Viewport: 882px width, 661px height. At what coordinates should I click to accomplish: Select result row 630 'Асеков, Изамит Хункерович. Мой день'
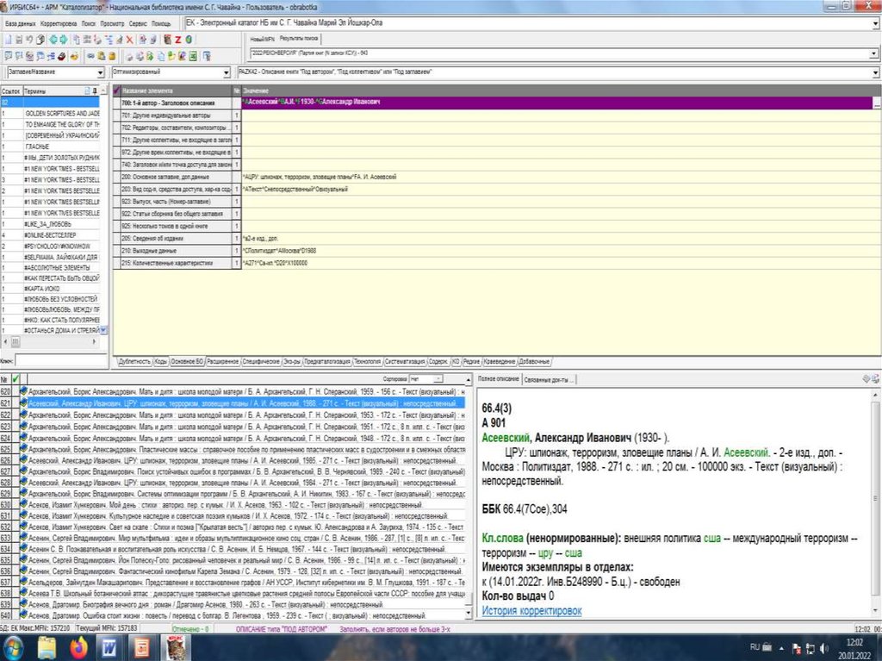(x=242, y=505)
